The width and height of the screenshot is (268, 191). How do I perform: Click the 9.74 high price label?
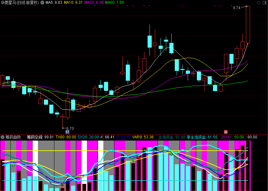pyautogui.click(x=236, y=8)
